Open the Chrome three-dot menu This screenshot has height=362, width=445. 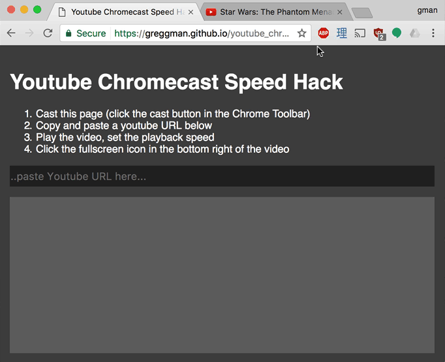coord(433,33)
